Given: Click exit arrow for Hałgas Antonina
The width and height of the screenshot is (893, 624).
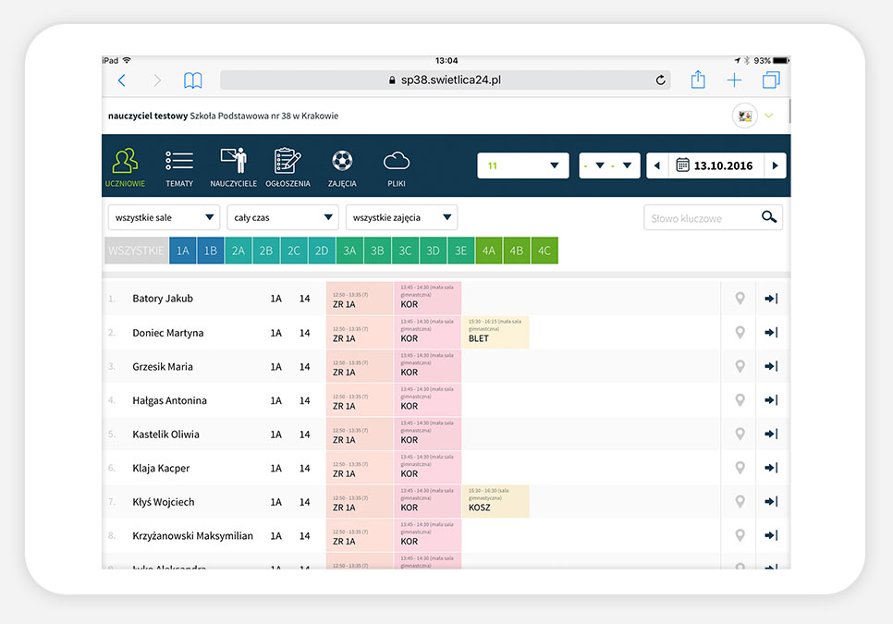Looking at the screenshot, I should pyautogui.click(x=771, y=400).
